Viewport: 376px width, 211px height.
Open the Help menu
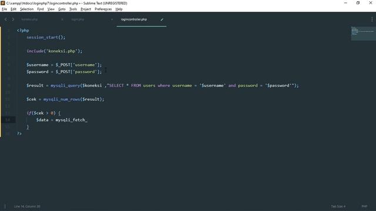tap(119, 9)
